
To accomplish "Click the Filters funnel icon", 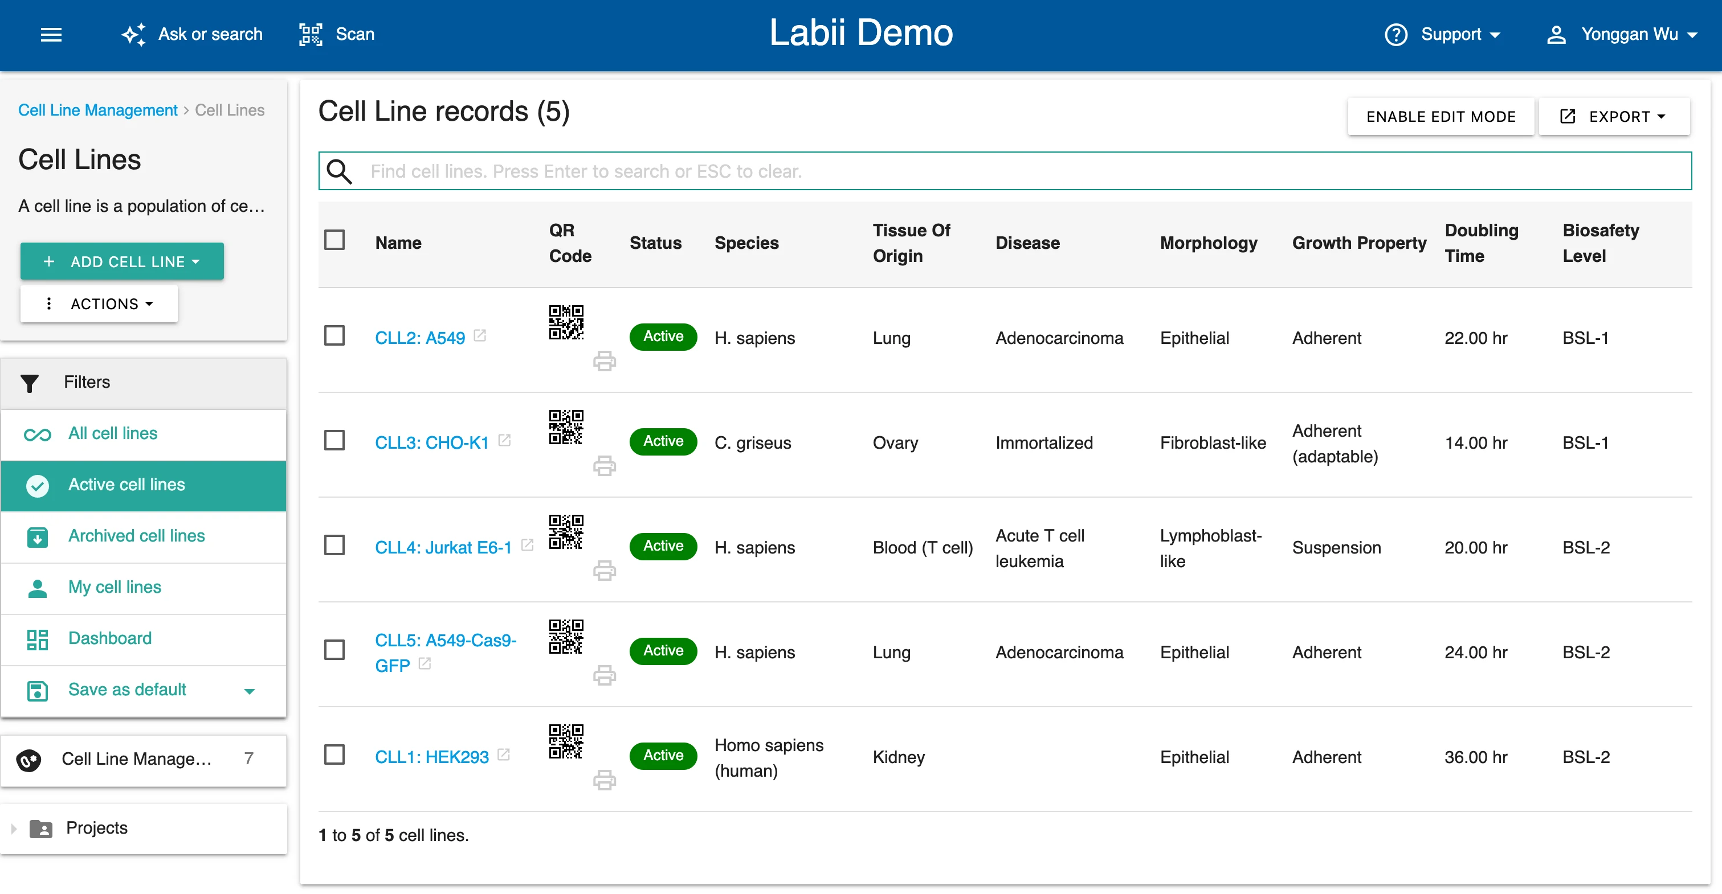I will click(30, 383).
